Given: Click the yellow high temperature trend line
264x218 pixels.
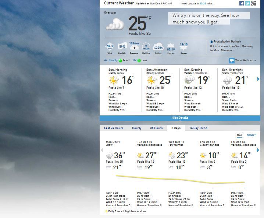Looking at the screenshot, I should pos(180,180).
